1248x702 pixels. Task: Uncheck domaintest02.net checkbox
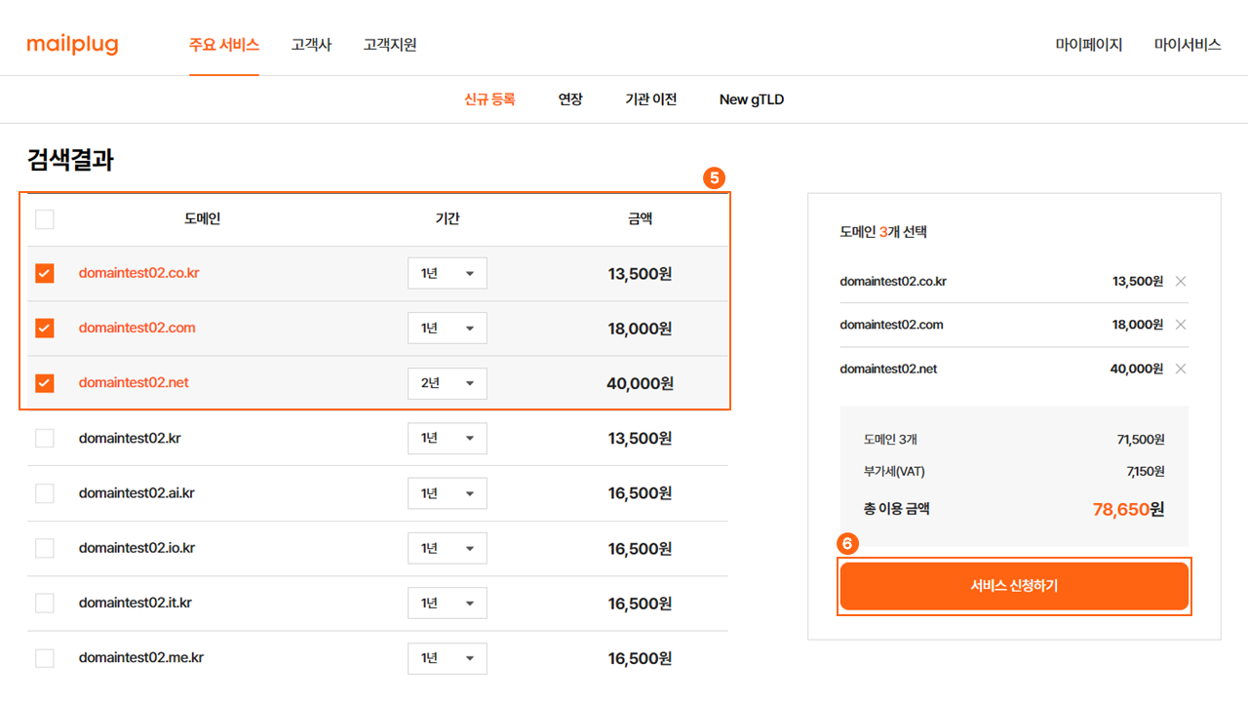point(45,383)
